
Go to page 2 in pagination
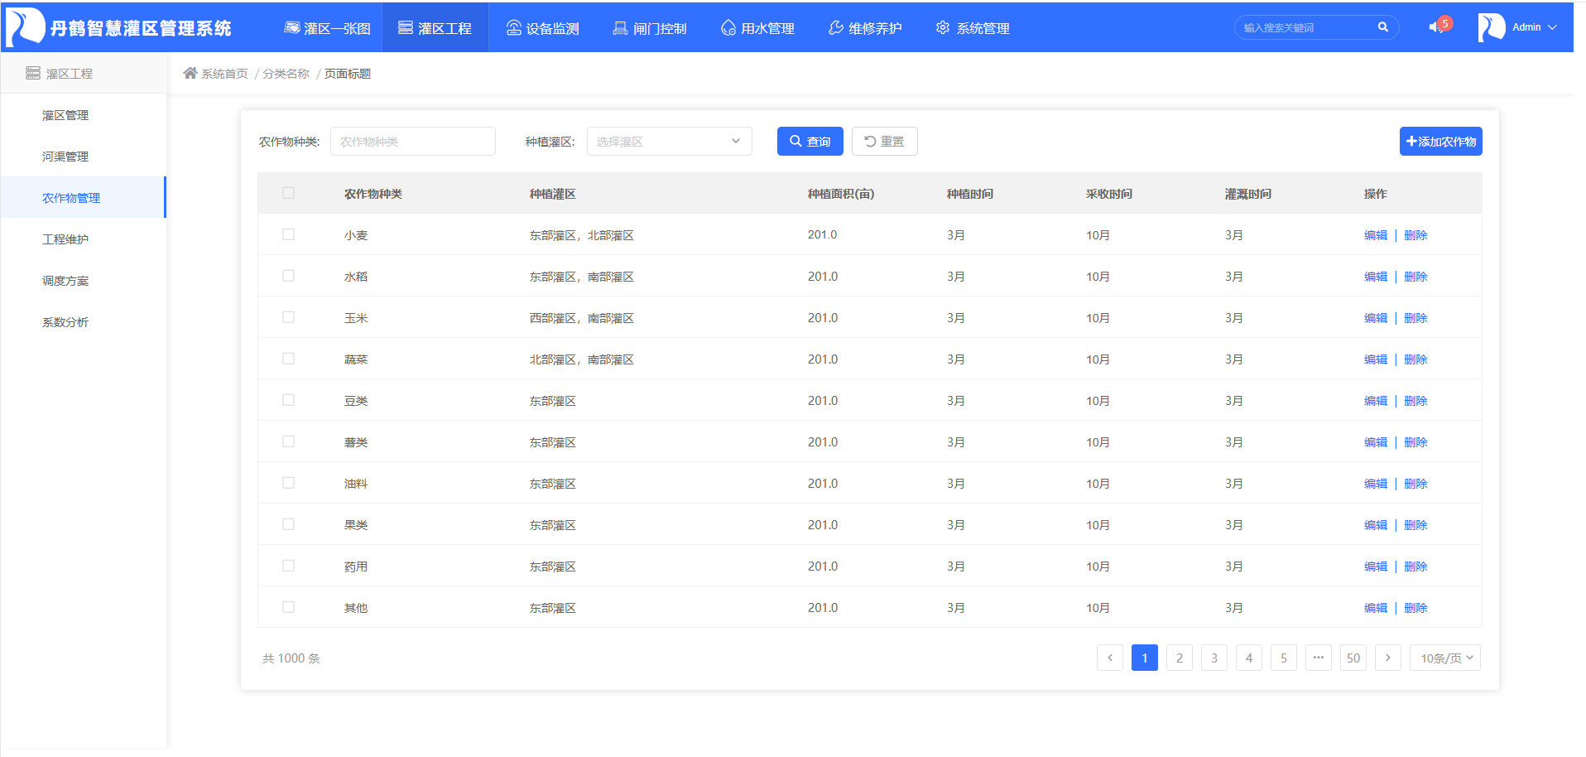coord(1180,658)
